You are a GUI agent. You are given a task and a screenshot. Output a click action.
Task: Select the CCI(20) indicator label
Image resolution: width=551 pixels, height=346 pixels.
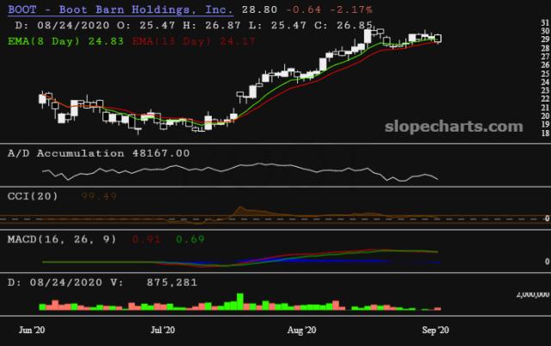(x=33, y=195)
